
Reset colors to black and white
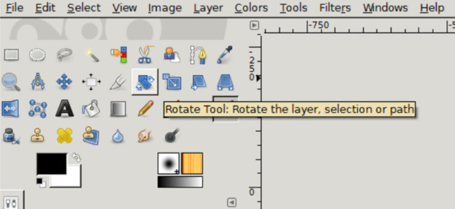(41, 183)
